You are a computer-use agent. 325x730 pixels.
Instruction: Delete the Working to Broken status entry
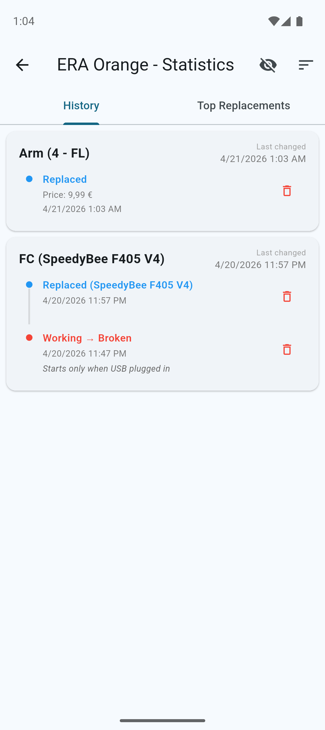click(286, 350)
